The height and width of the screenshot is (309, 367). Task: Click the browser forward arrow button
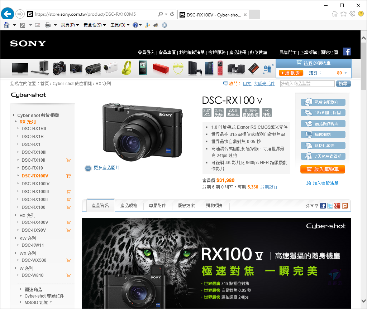click(x=20, y=14)
